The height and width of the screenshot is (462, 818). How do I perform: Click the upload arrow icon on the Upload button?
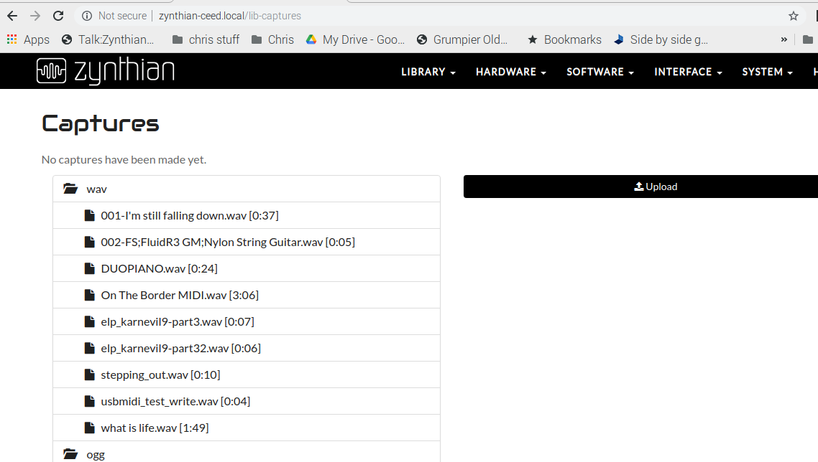[x=637, y=186]
